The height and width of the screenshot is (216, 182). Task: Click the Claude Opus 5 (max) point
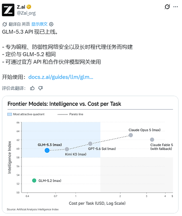(131, 135)
